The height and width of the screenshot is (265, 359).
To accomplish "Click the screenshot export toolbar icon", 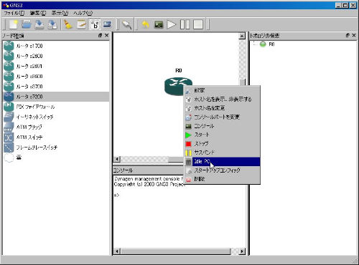I will click(108, 24).
